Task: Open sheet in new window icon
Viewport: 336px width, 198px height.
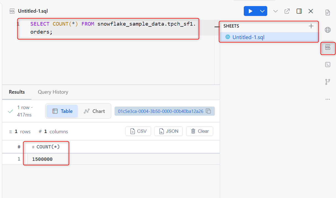Action: click(x=287, y=11)
